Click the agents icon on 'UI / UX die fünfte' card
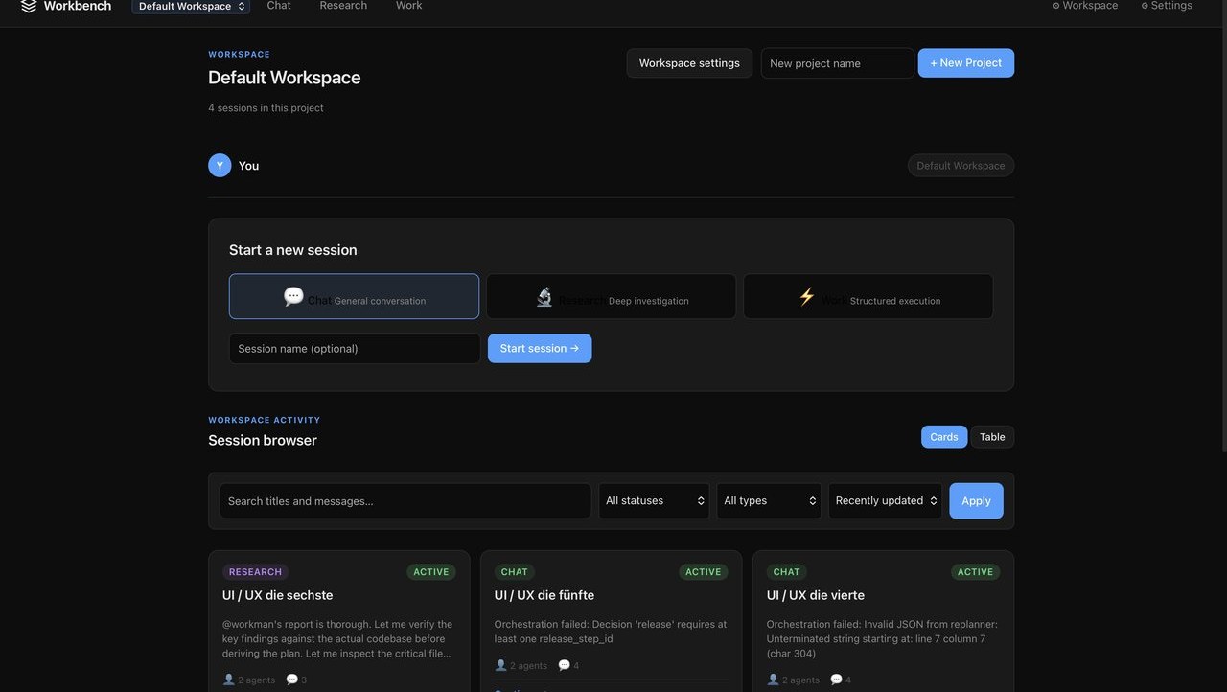Screen dimensions: 1227x692 500,665
